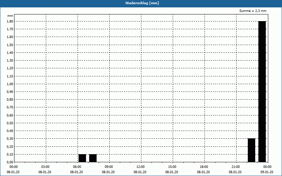Image resolution: width=282 pixels, height=176 pixels.
Task: Click the 00:00 label above 09.01.20
Action: click(x=268, y=167)
